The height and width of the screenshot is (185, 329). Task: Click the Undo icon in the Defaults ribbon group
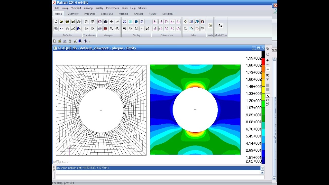pyautogui.click(x=61, y=29)
